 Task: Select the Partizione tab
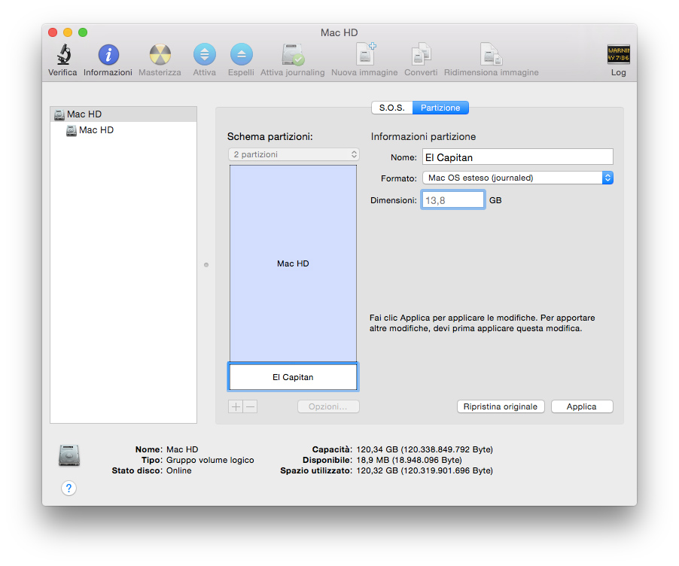click(x=440, y=108)
